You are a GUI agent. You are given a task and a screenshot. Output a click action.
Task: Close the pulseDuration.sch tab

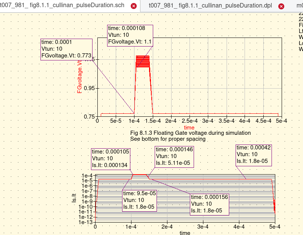[133, 6]
